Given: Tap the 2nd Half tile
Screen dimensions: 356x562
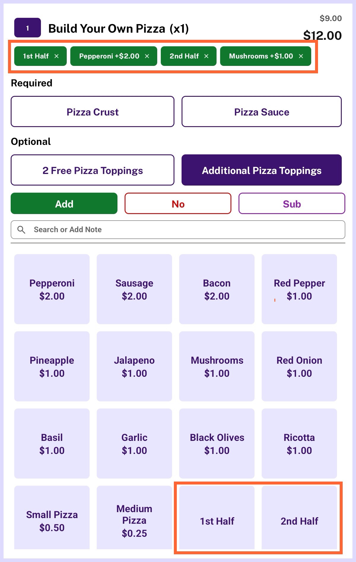Looking at the screenshot, I should tap(299, 521).
